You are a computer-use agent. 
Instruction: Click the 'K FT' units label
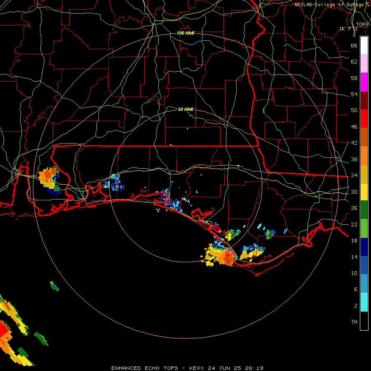tap(348, 28)
